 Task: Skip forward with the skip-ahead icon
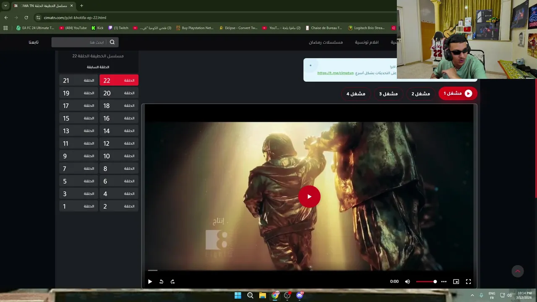coord(172,281)
